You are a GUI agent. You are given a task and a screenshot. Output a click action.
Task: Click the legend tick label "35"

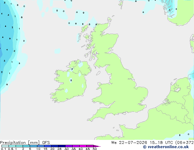73,149
